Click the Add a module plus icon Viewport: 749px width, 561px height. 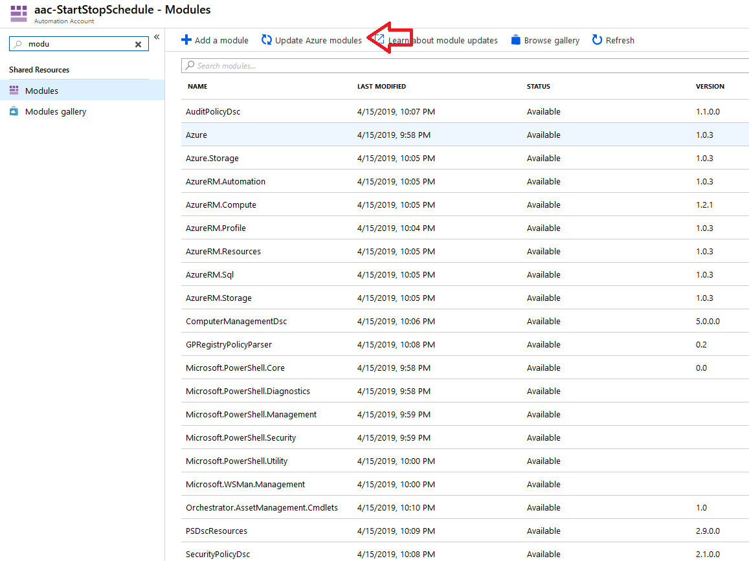tap(186, 40)
